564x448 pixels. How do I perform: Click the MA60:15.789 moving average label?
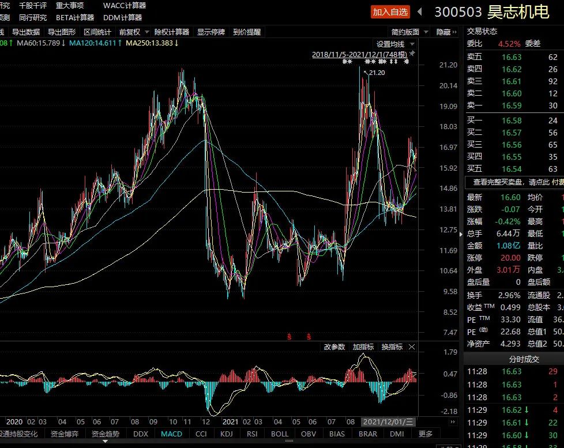tap(39, 43)
